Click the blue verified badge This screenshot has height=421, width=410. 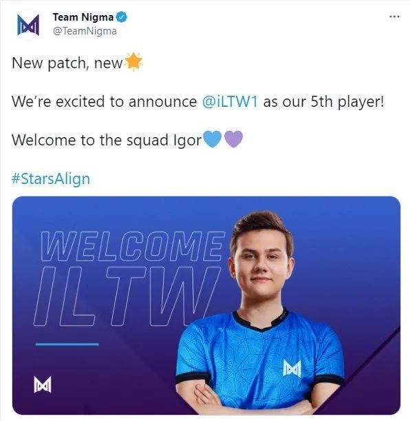tap(121, 17)
